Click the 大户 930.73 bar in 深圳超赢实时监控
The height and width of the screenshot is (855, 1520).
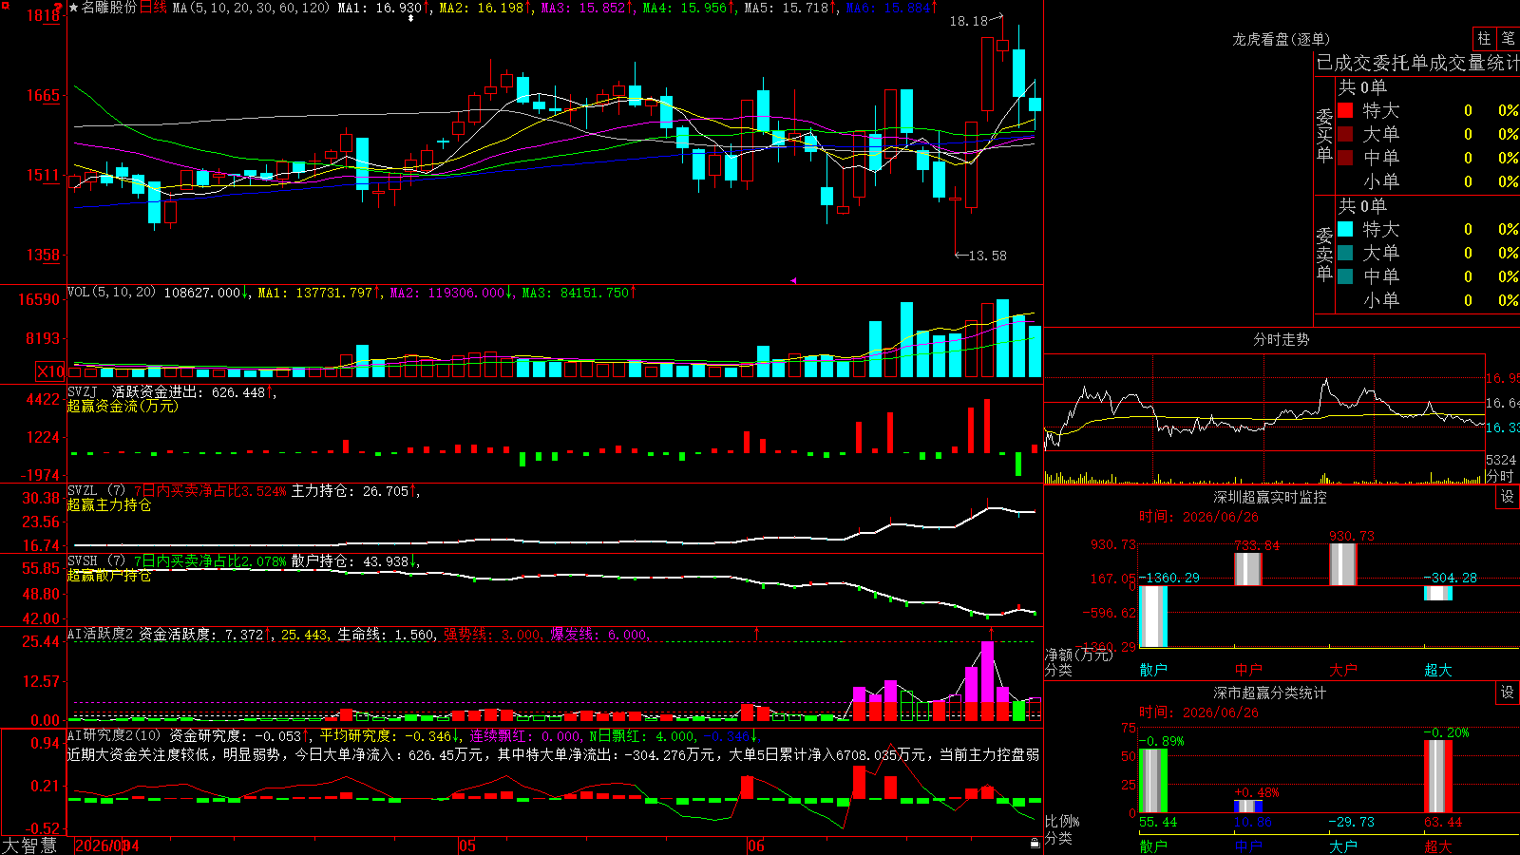1343,564
